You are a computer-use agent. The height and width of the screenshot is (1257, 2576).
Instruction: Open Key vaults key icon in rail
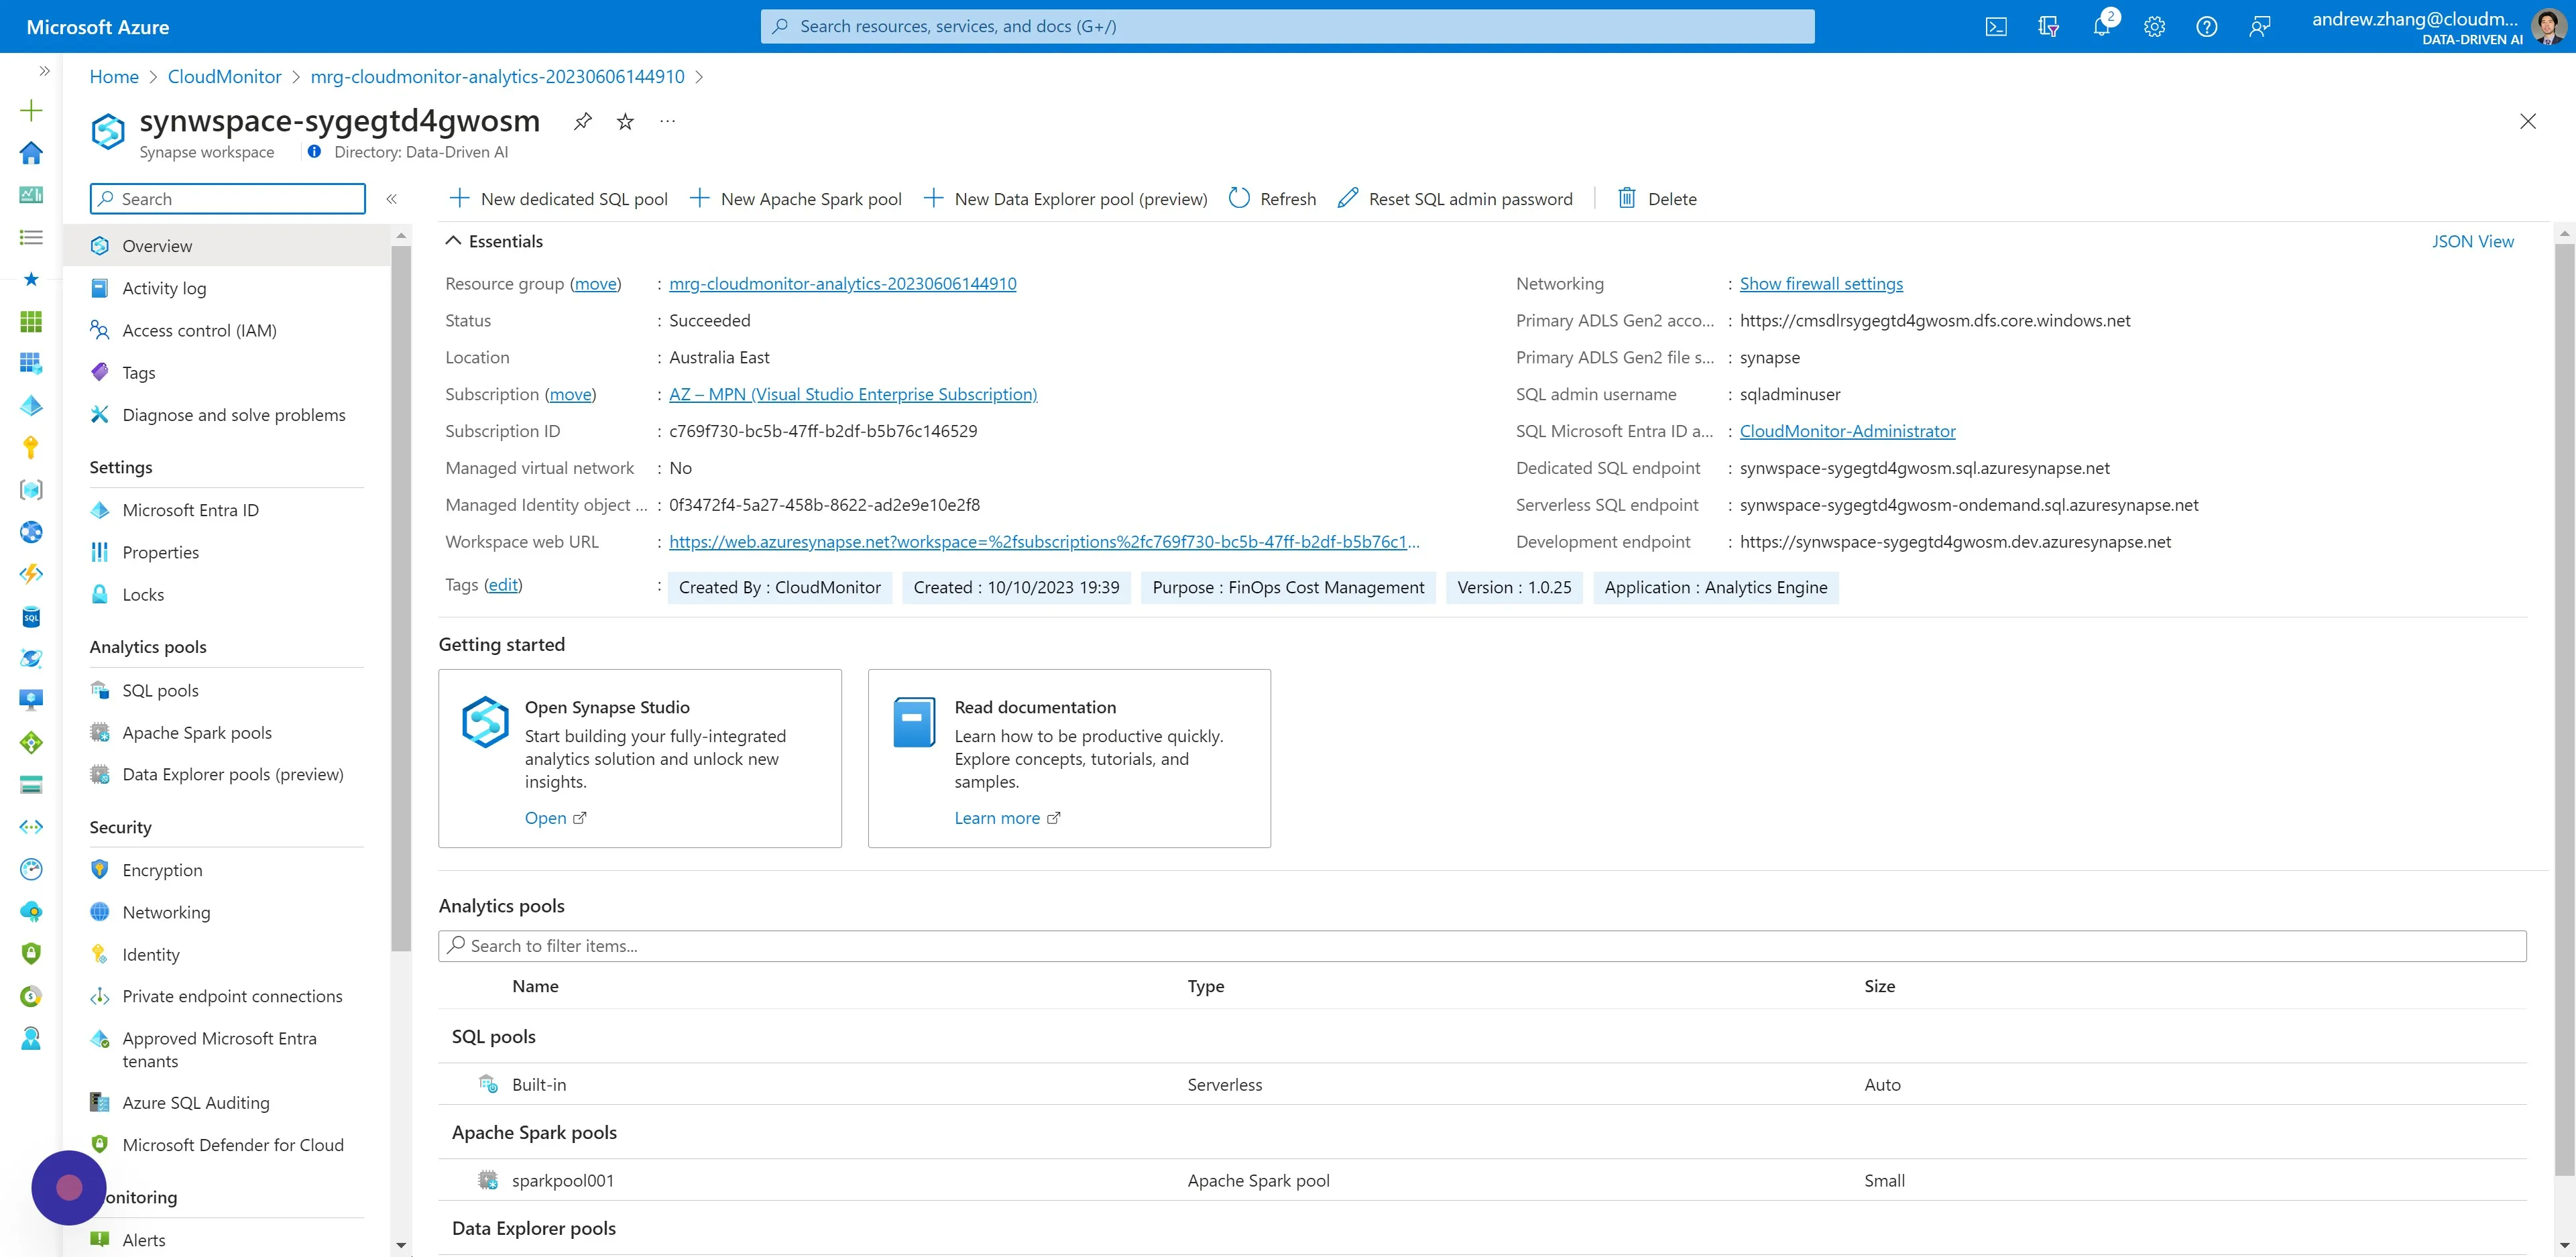31,447
